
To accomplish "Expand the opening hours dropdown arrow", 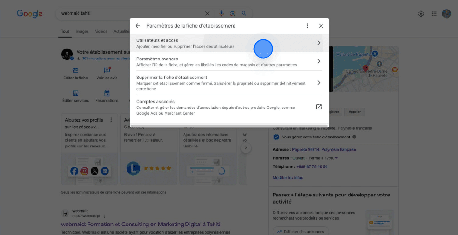I will coord(336,158).
